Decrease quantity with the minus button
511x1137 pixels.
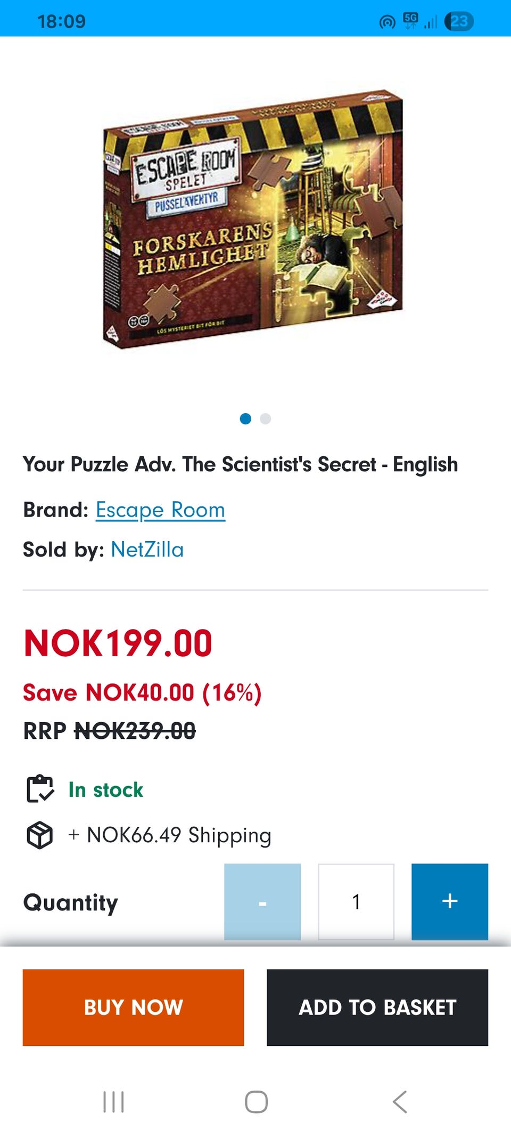pyautogui.click(x=262, y=901)
